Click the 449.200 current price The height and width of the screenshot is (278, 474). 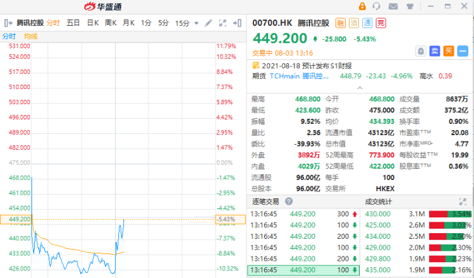click(280, 39)
